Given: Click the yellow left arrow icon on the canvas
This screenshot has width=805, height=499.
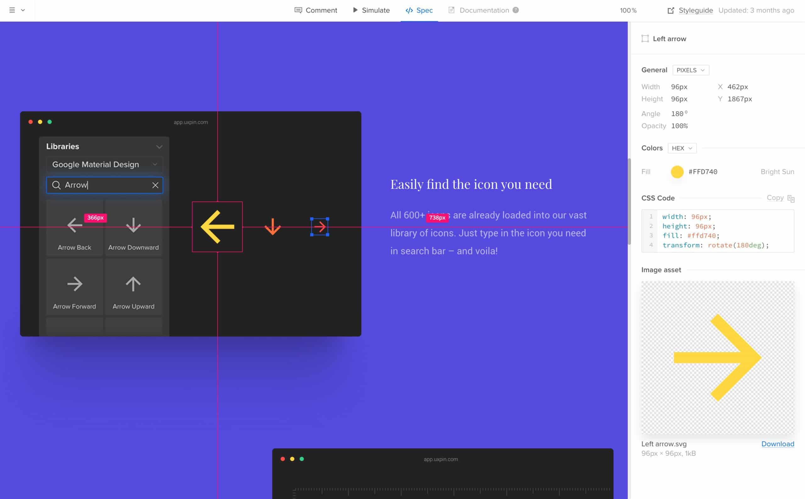Looking at the screenshot, I should [217, 227].
